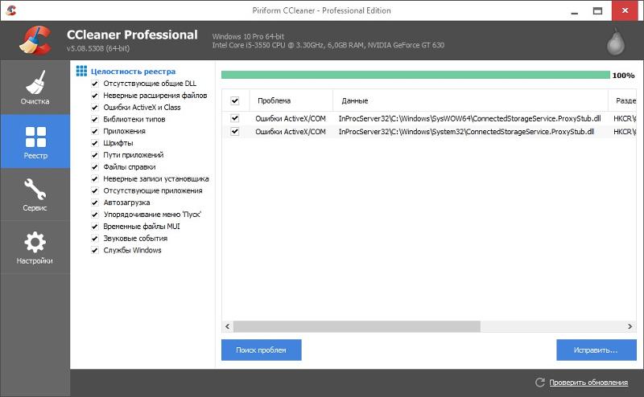Uncheck the SysWOW64 ProxyStub.dll row checkbox

click(x=235, y=118)
